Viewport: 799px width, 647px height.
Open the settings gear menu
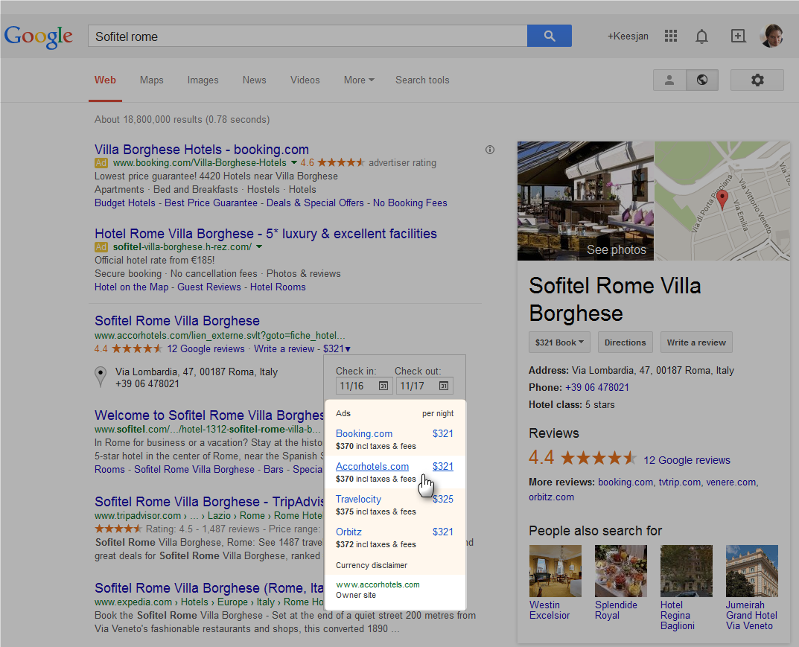[x=757, y=80]
